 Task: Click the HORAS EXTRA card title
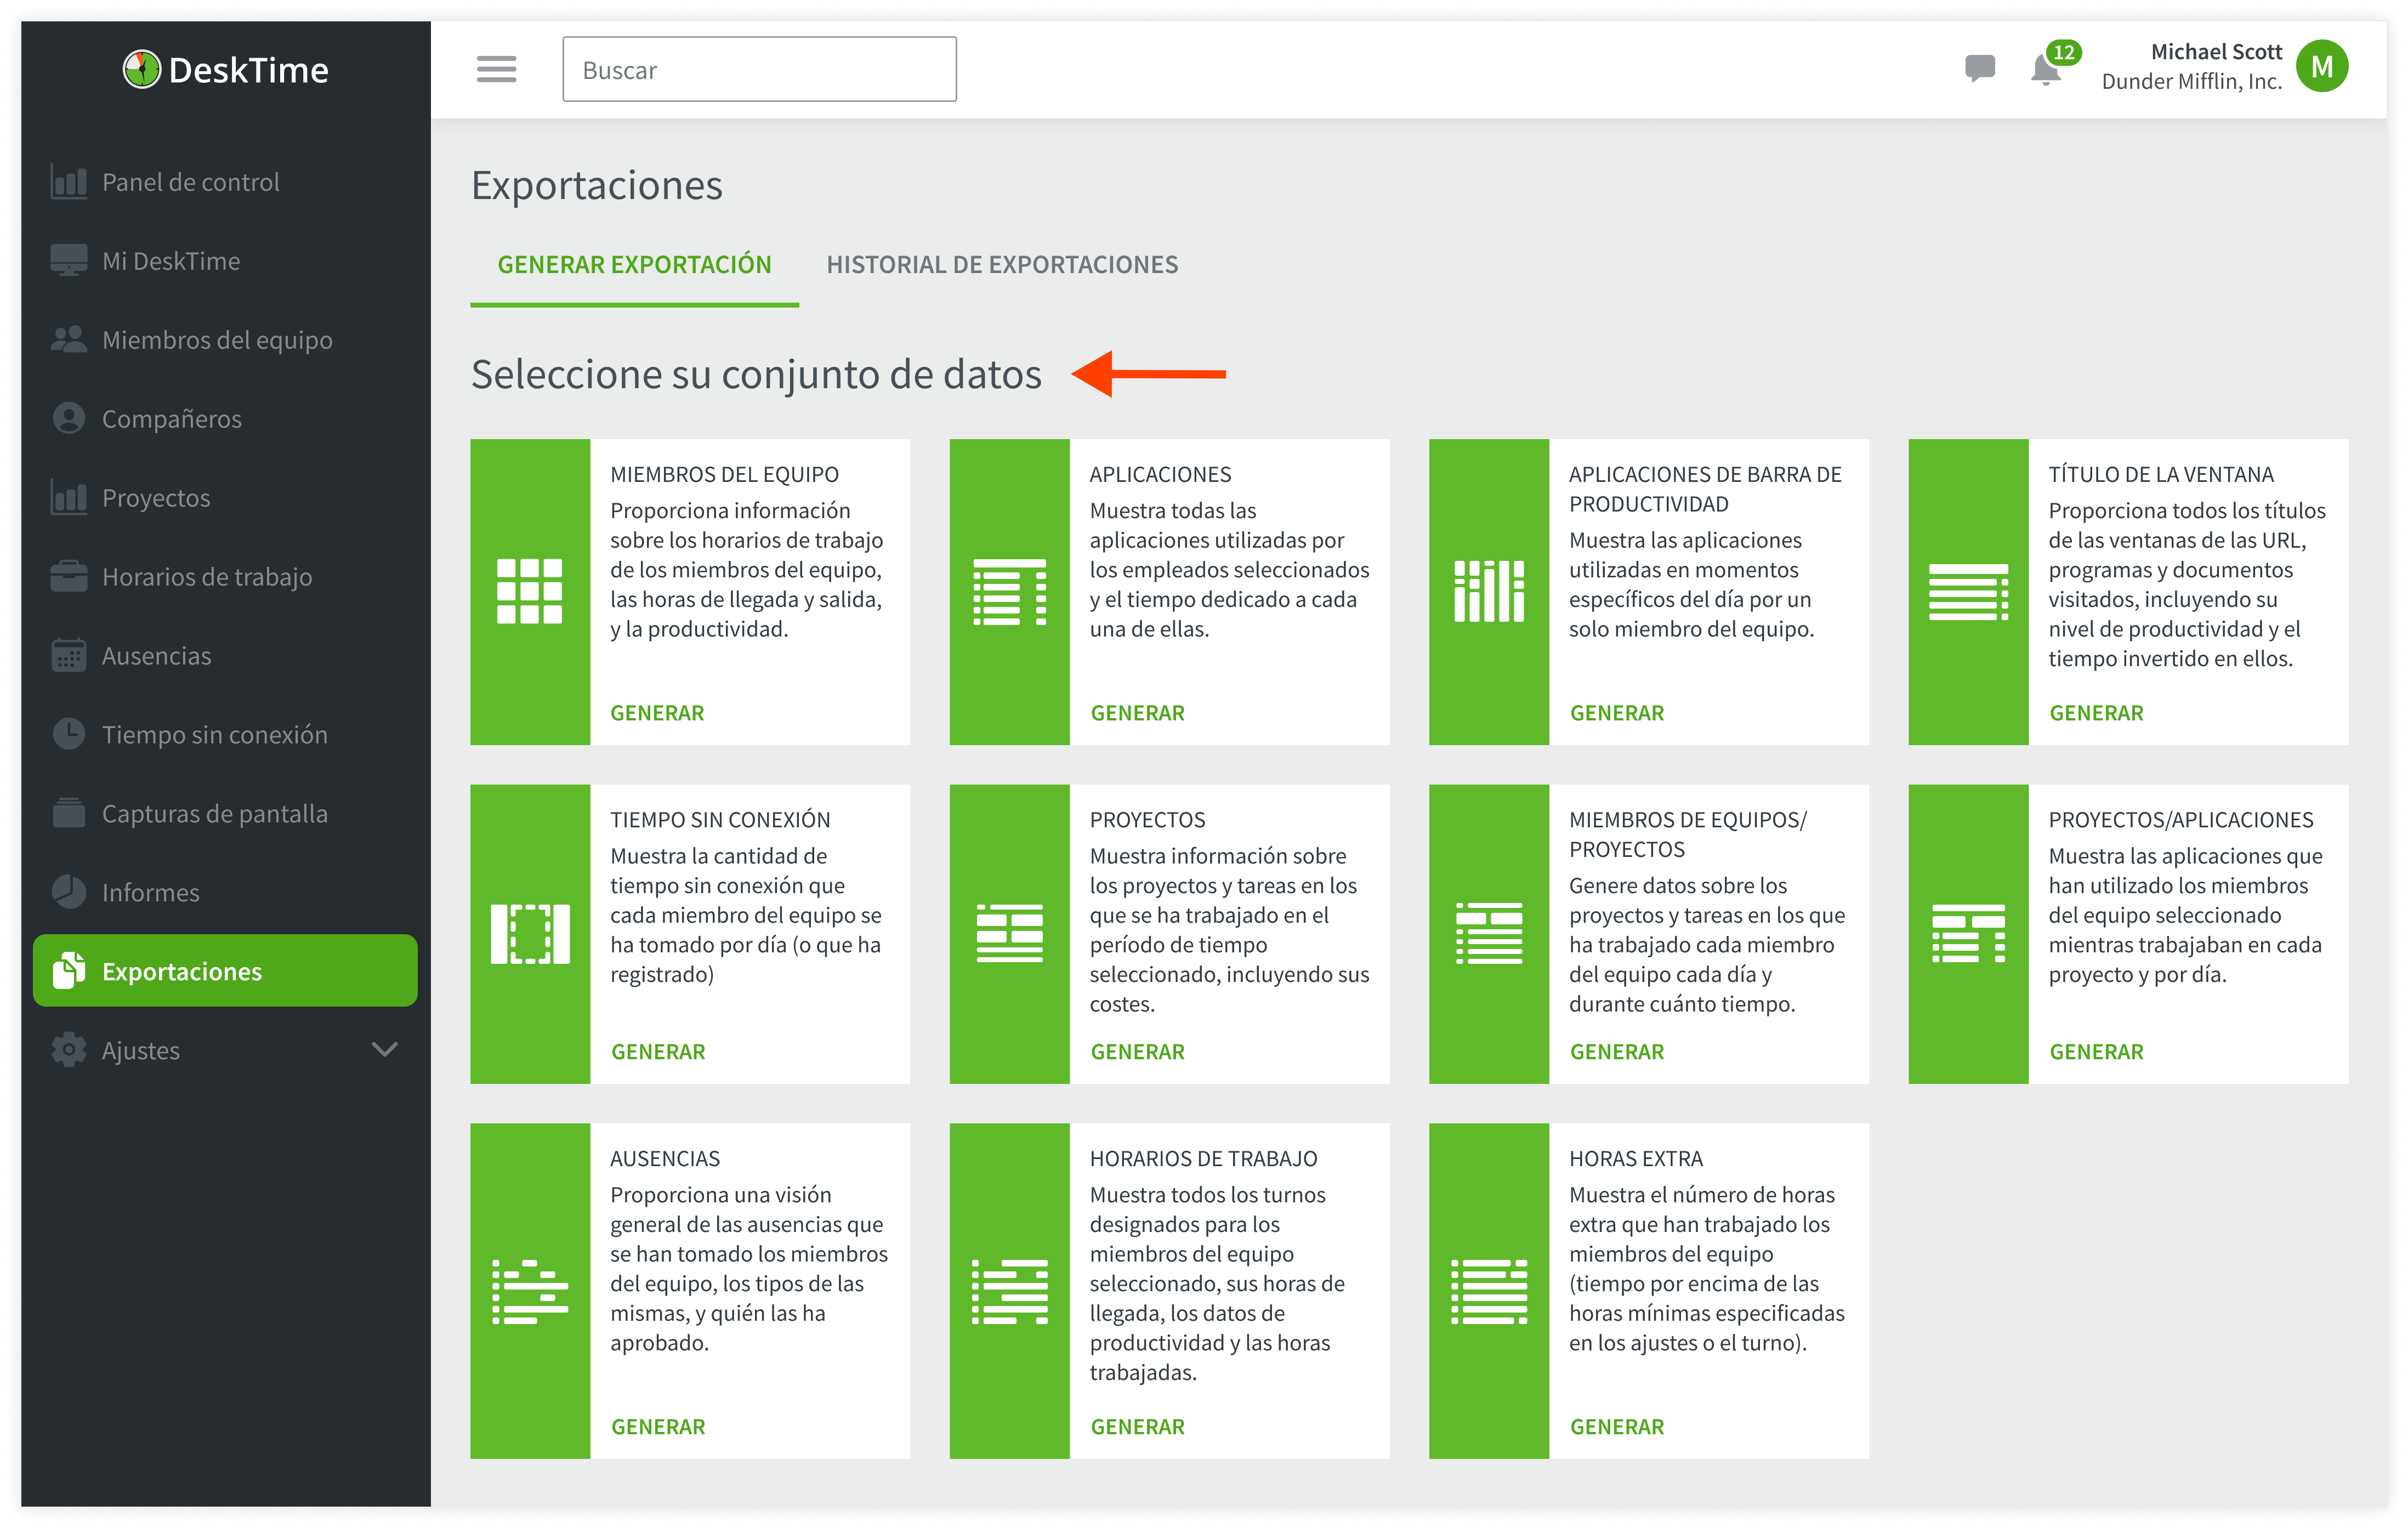[x=1635, y=1159]
